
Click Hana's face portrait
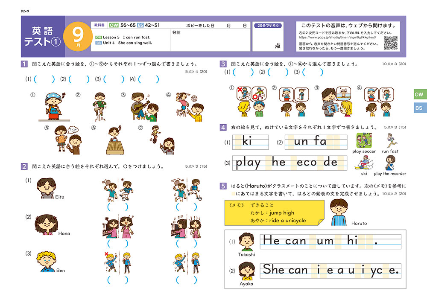point(46,224)
